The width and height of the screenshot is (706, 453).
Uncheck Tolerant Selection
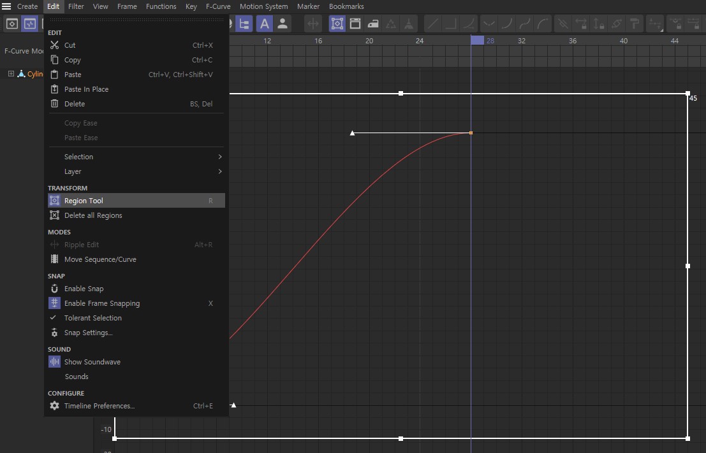point(136,318)
